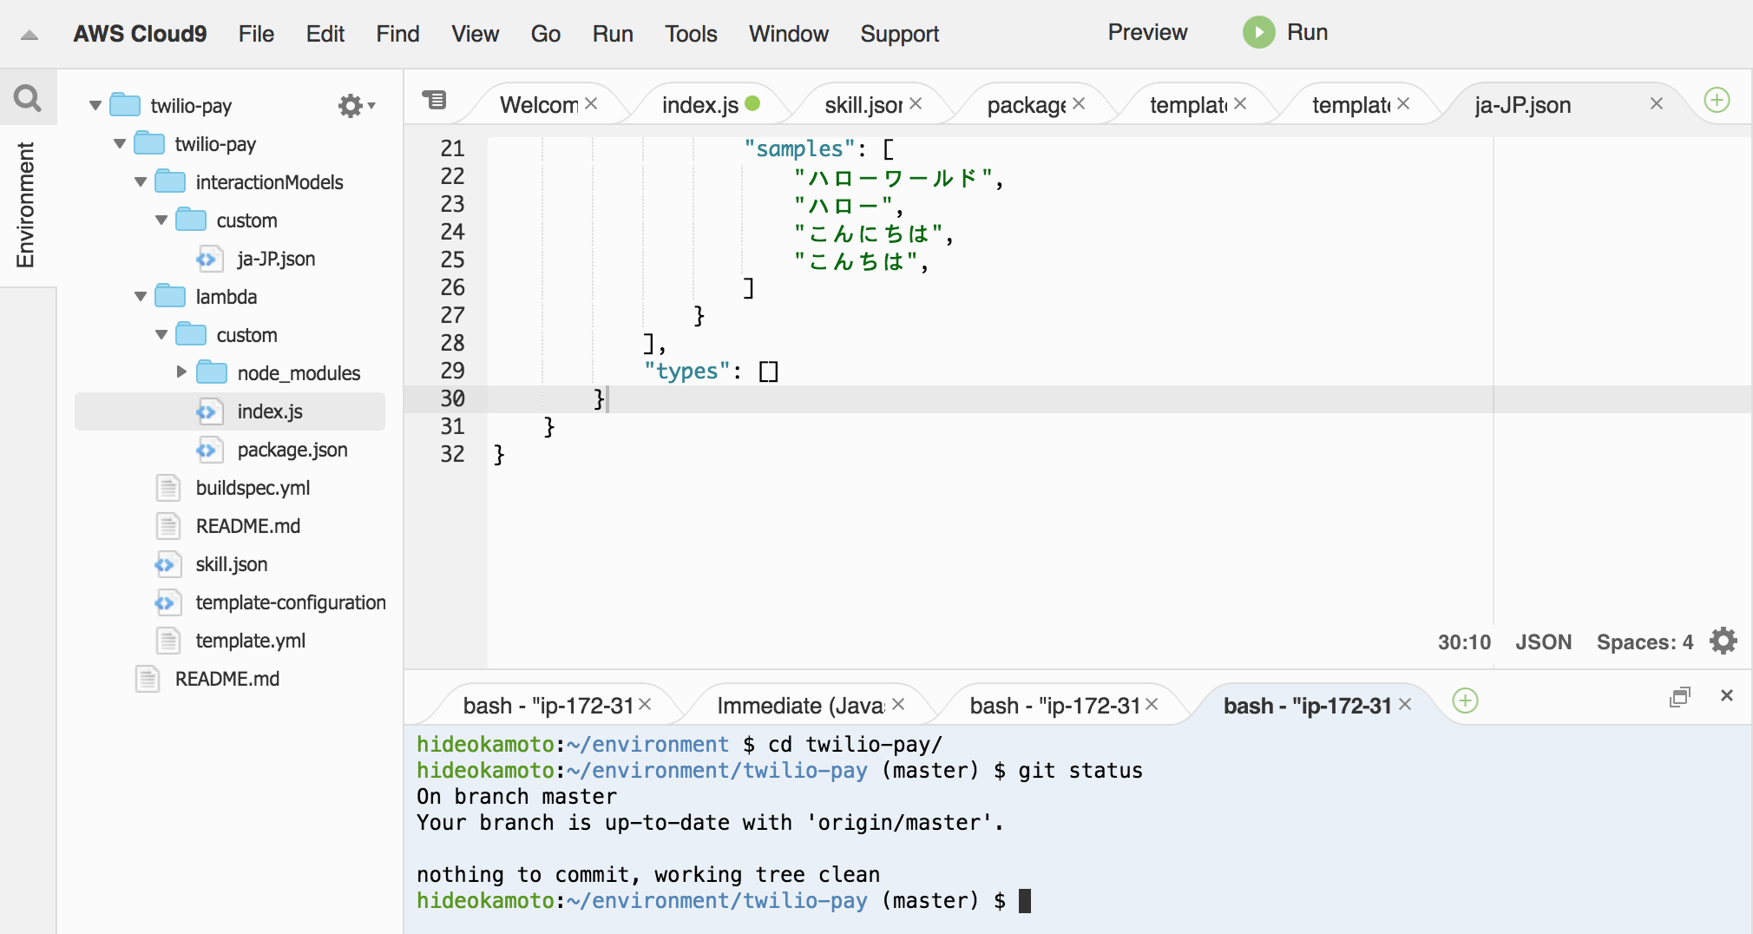This screenshot has width=1753, height=934.
Task: Click AWS Cloud9 menu label
Action: tap(140, 34)
